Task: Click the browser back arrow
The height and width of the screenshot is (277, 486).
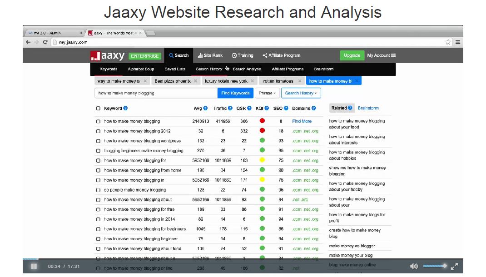Action: tap(28, 42)
